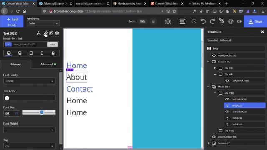Open the Previewing browser dropdown showing Safari

[x=43, y=23]
